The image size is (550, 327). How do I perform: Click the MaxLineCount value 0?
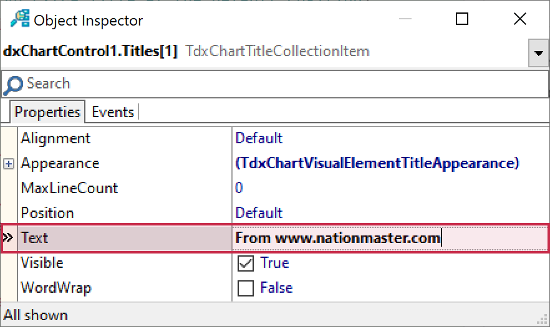(239, 188)
